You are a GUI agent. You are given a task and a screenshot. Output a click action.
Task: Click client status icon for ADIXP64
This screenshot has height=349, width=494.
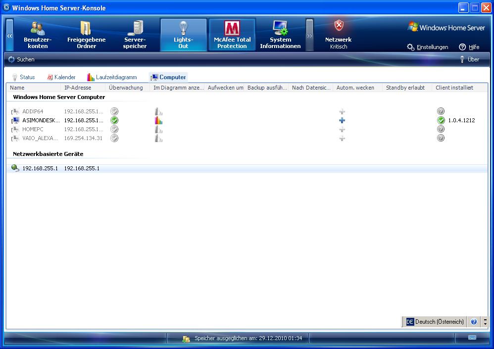tap(441, 111)
